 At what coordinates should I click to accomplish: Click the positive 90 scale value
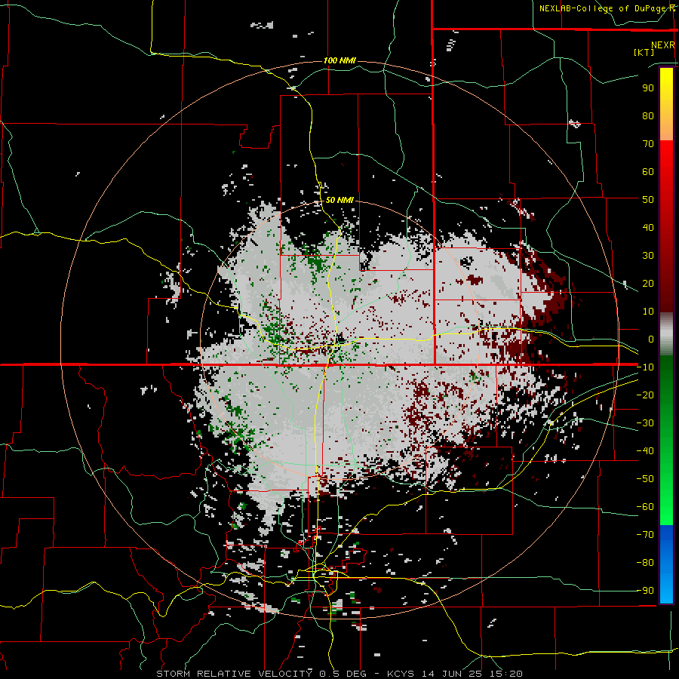click(x=648, y=88)
